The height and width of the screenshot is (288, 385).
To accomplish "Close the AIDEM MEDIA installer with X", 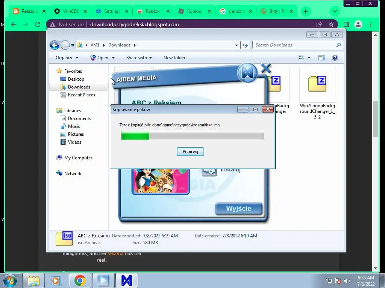I will [x=266, y=68].
